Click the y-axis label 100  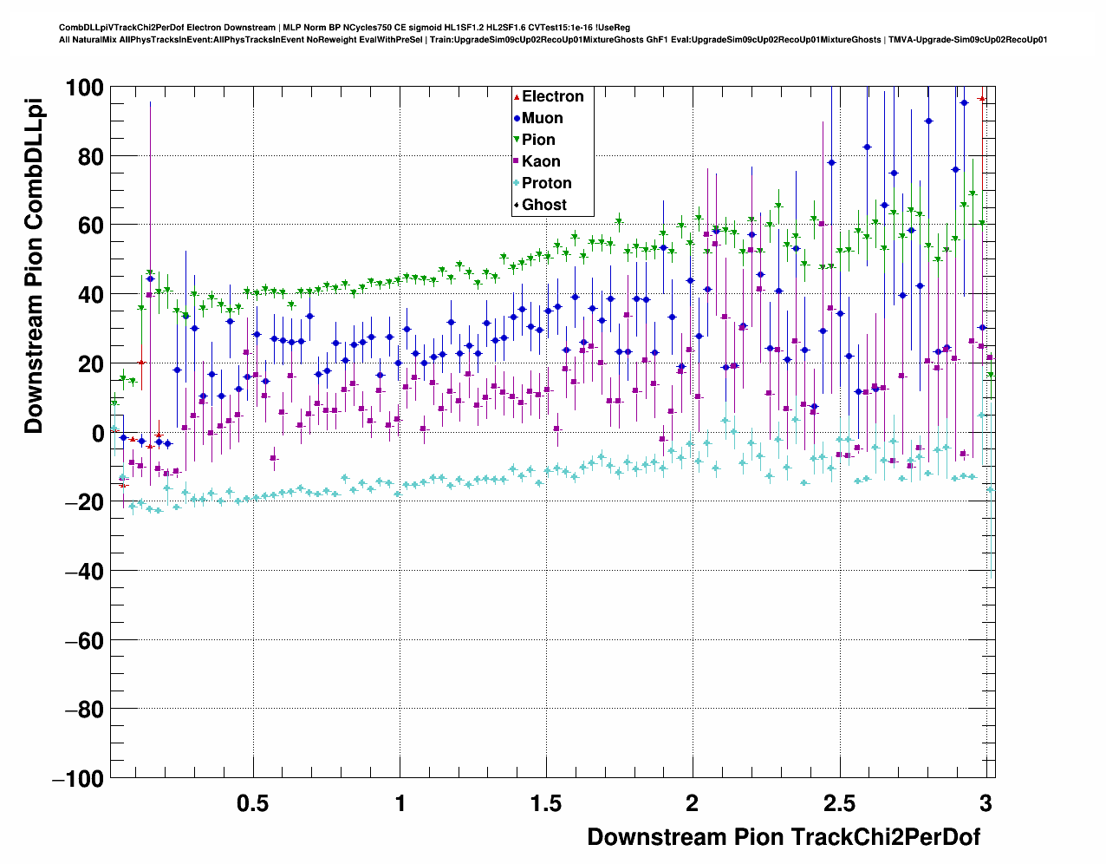tap(84, 88)
